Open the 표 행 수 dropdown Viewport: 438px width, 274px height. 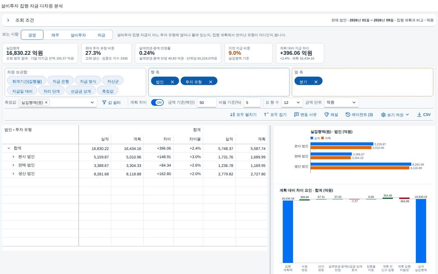292,102
